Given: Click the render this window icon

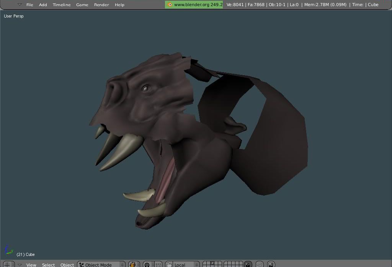Looking at the screenshot, I should (271, 264).
